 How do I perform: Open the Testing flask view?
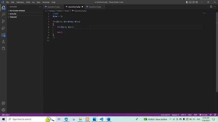3,42
